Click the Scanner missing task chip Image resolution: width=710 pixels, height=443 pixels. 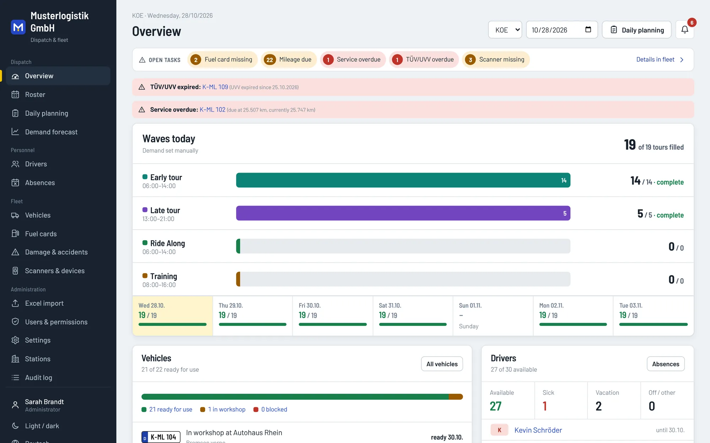point(496,60)
